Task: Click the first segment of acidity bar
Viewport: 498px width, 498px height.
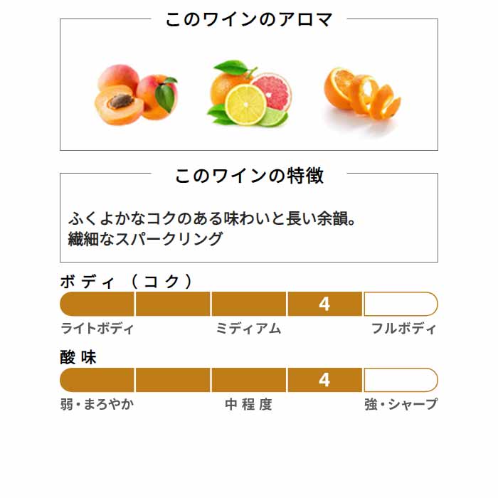Action: [x=97, y=380]
